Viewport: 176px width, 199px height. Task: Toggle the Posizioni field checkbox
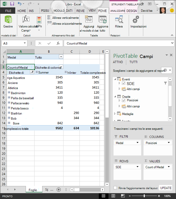coord(124,100)
